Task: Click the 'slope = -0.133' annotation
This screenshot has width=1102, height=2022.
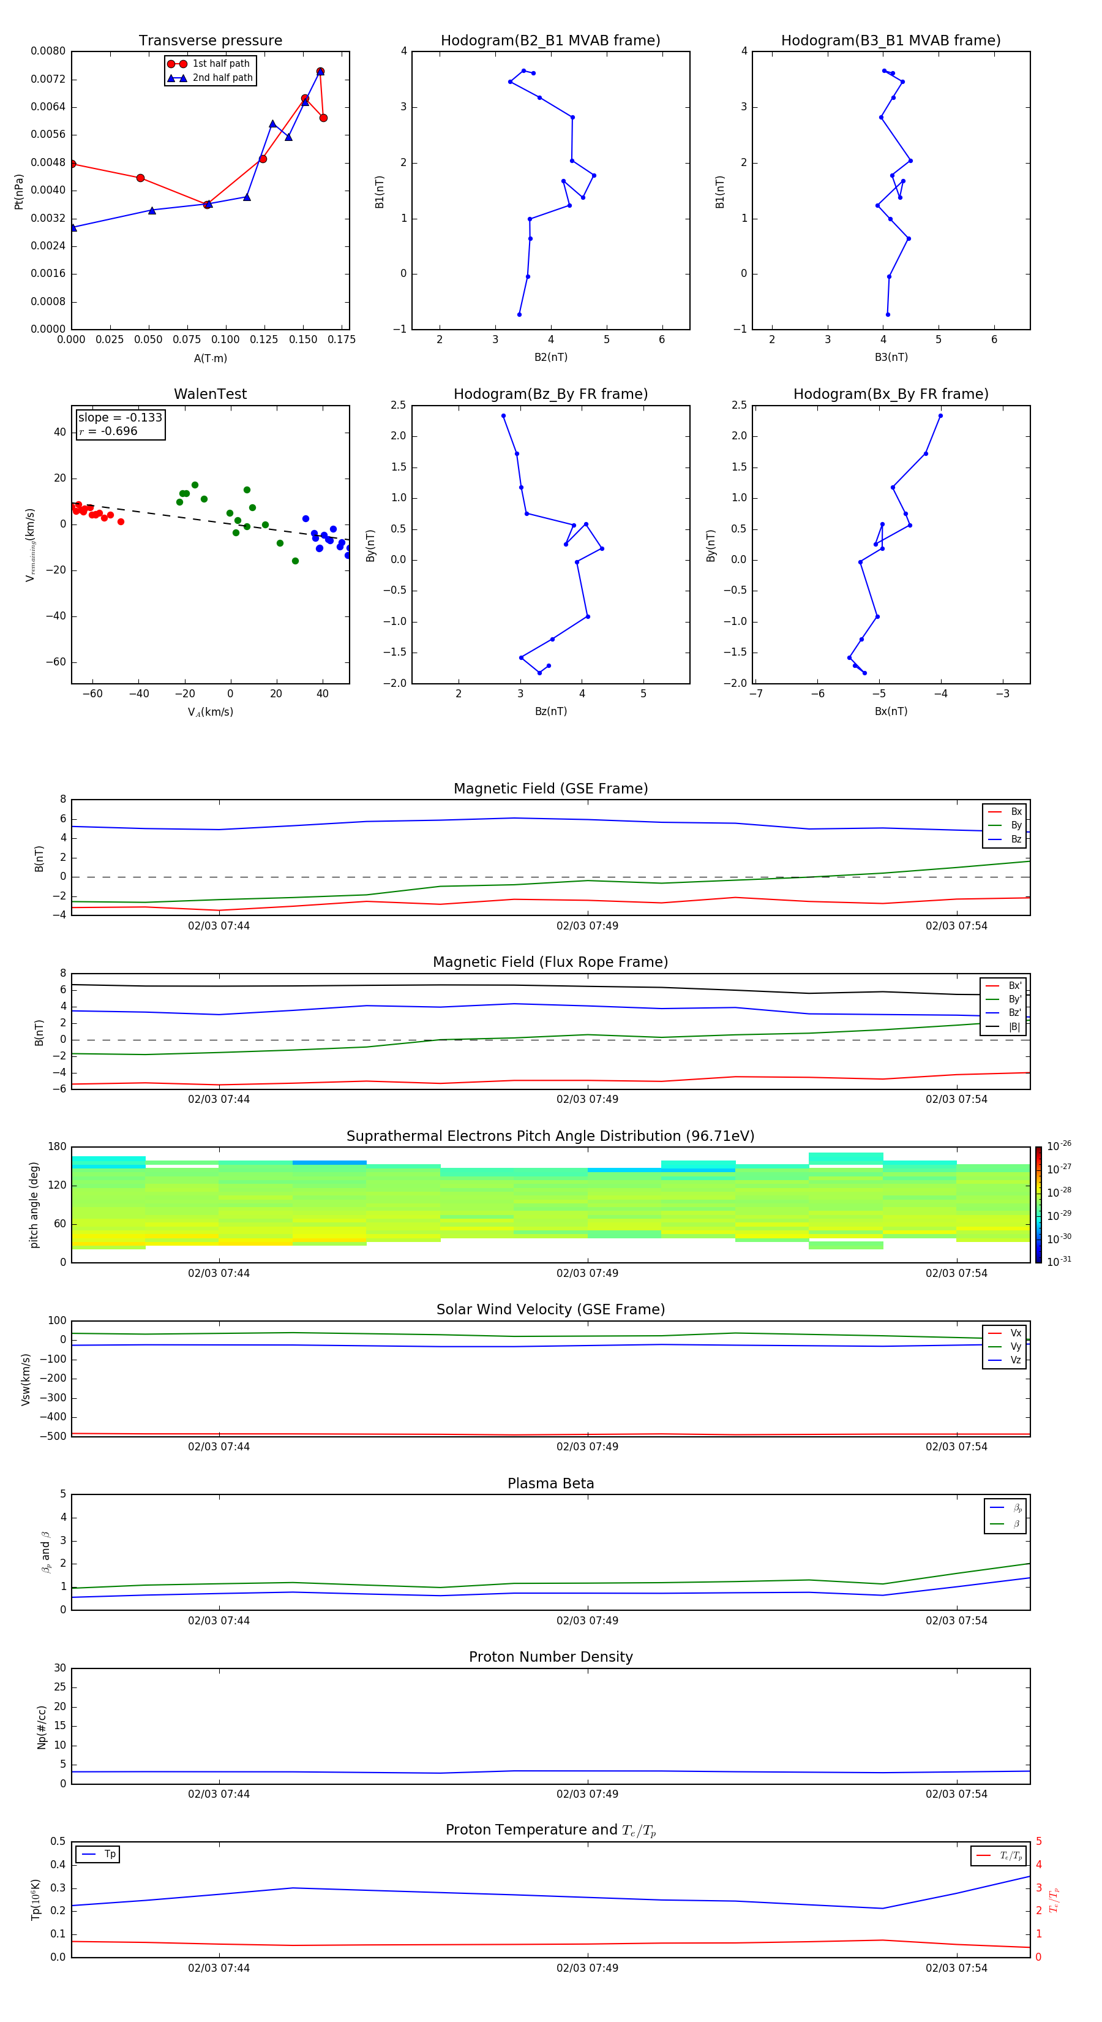Action: click(120, 418)
